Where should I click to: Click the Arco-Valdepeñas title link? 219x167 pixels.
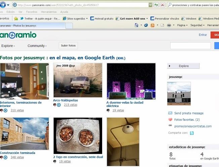click(x=65, y=100)
